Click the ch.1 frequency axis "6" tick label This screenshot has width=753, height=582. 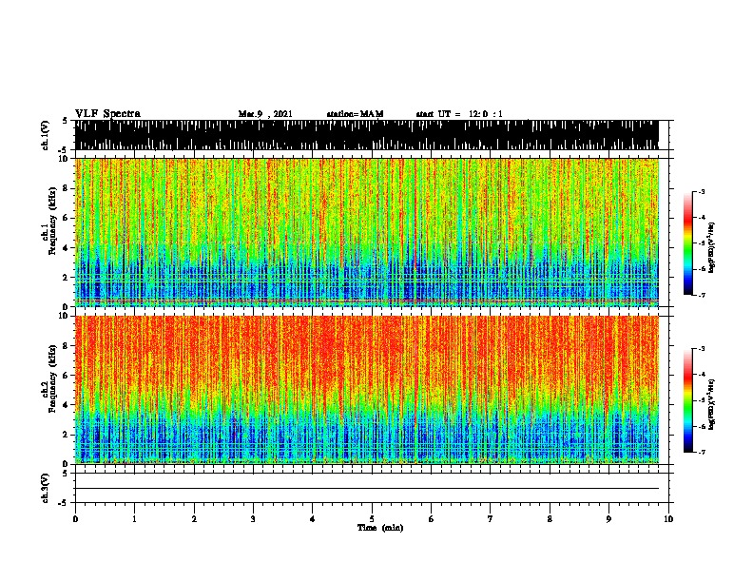(67, 219)
